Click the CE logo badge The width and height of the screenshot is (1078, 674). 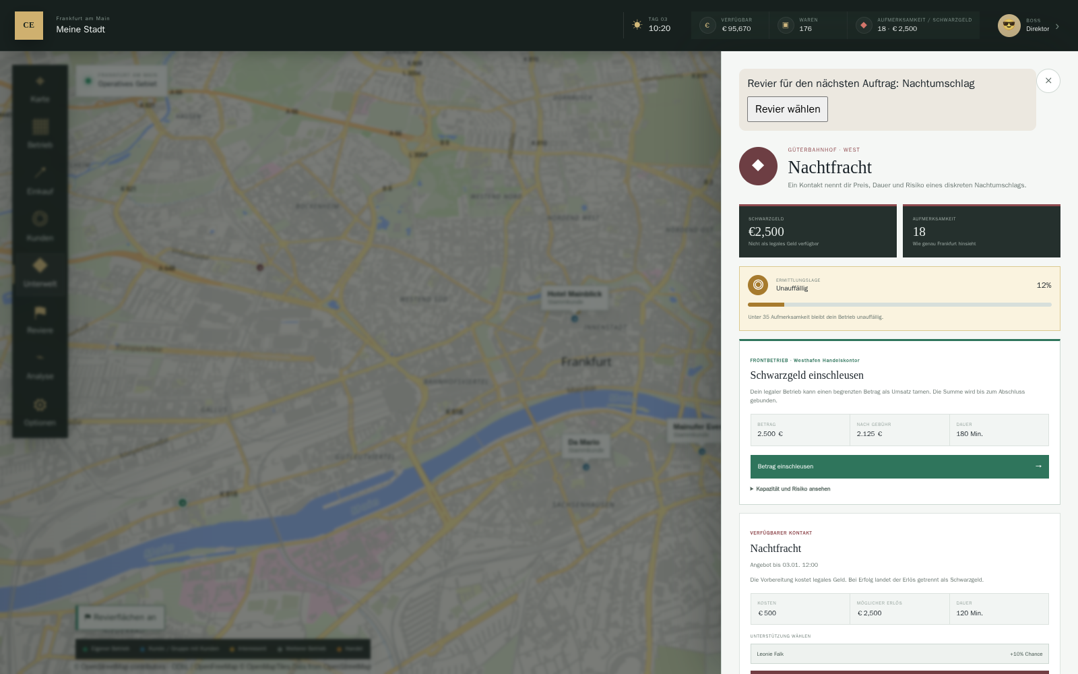tap(29, 26)
